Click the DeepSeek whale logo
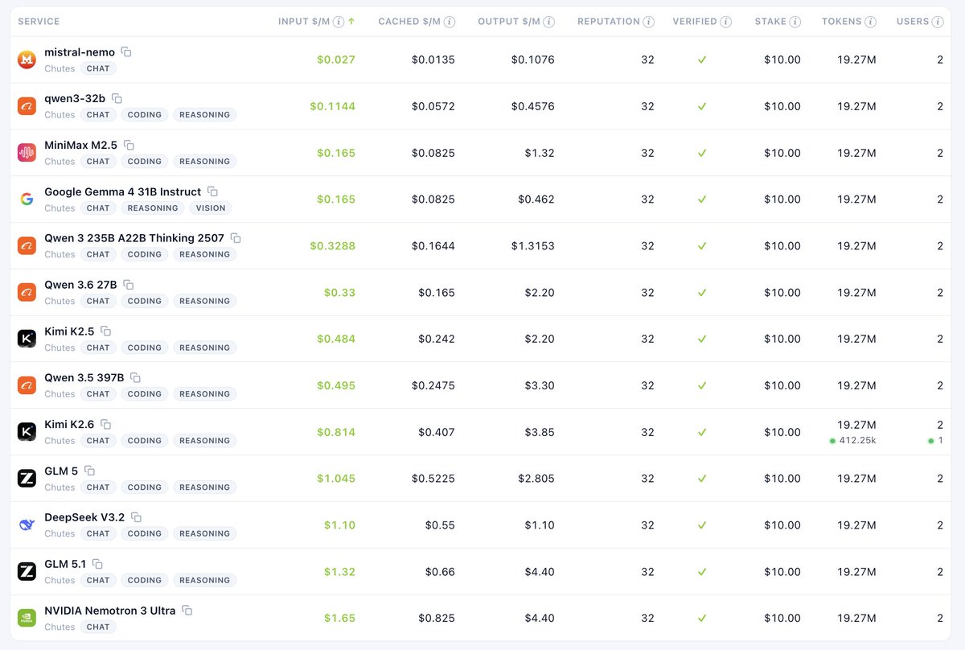Screen dimensions: 965x650 [x=27, y=525]
